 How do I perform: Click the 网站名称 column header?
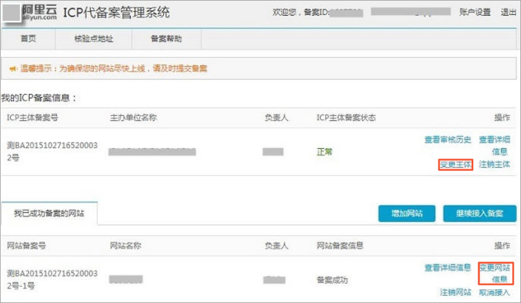pos(125,246)
